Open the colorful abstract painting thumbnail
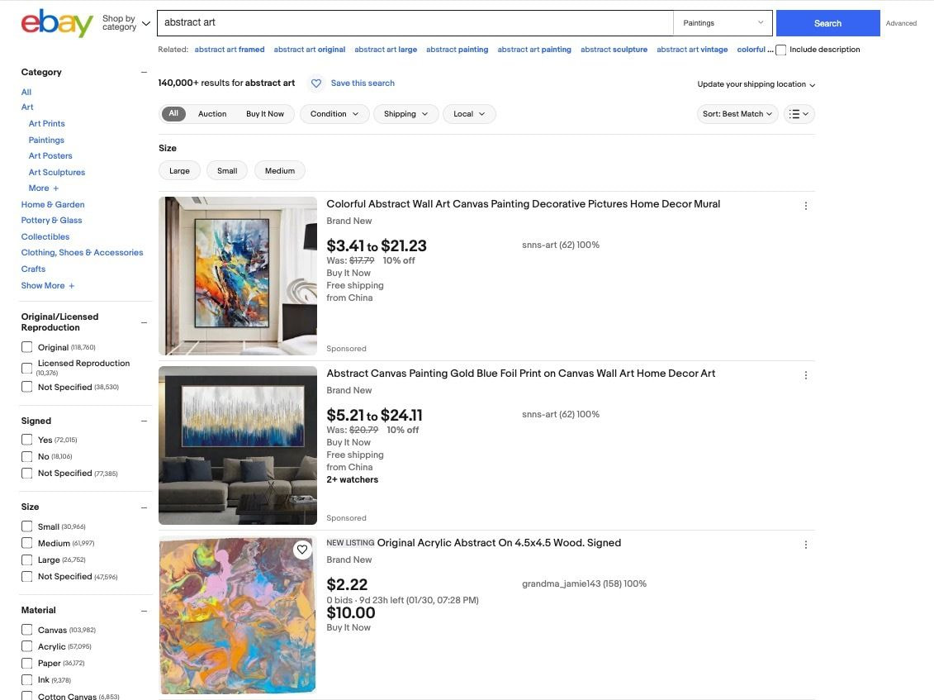This screenshot has width=934, height=700. [238, 276]
